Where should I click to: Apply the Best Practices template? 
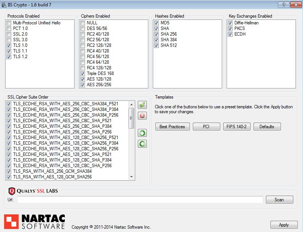point(172,127)
